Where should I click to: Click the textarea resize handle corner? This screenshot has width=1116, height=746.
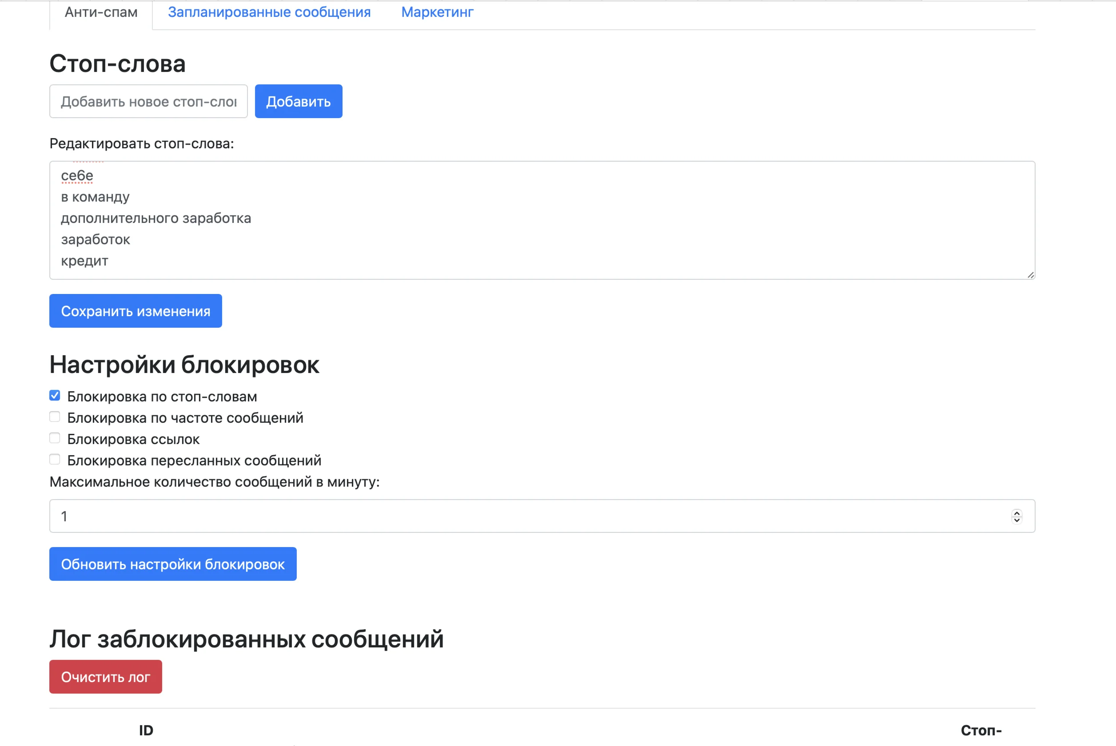coord(1030,274)
